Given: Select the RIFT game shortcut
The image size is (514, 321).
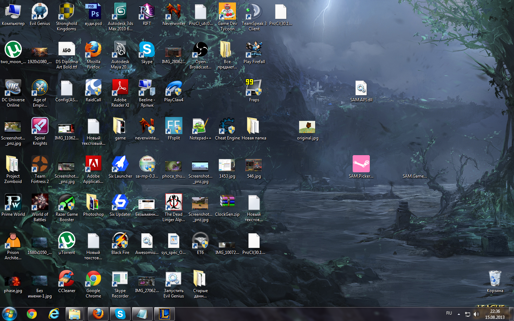Looking at the screenshot, I should pyautogui.click(x=147, y=14).
